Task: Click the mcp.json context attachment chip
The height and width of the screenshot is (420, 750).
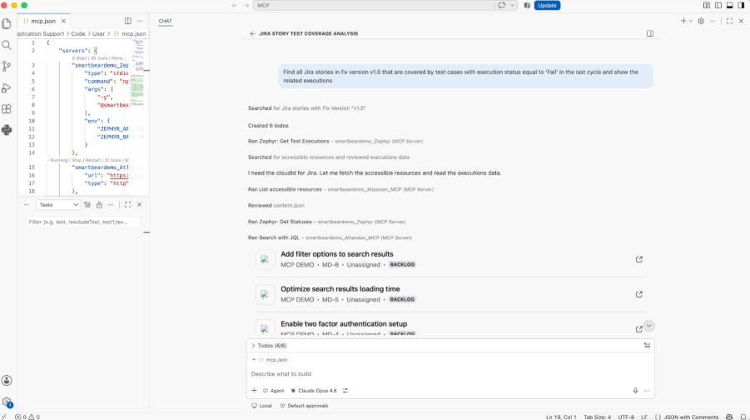Action: pos(270,360)
